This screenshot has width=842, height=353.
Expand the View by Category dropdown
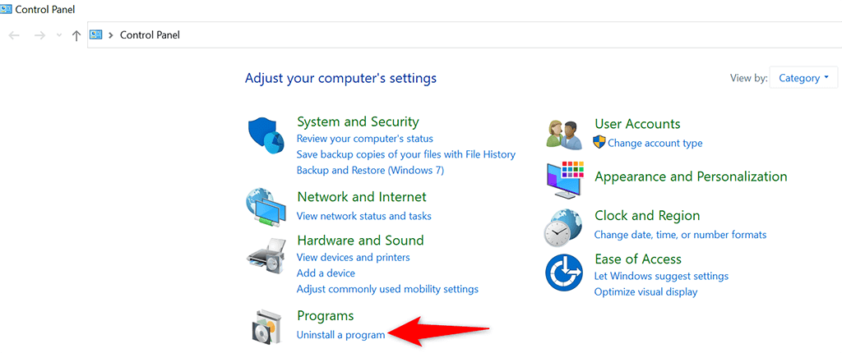pos(803,79)
